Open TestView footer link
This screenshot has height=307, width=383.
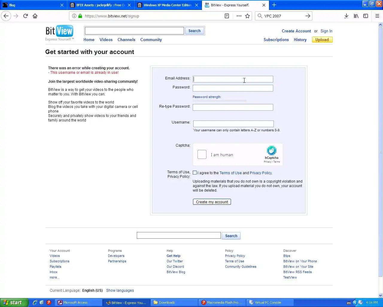(290, 277)
